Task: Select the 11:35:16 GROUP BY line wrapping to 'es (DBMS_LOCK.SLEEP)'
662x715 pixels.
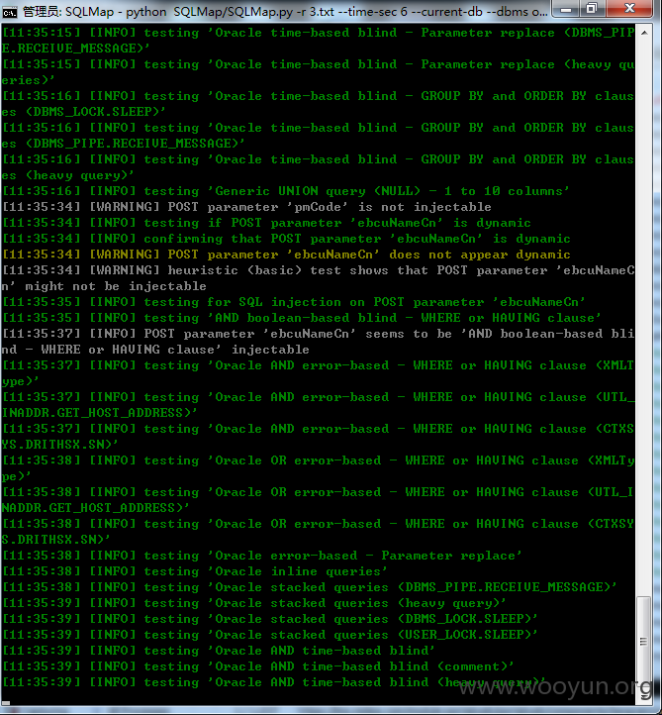Action: 318,96
